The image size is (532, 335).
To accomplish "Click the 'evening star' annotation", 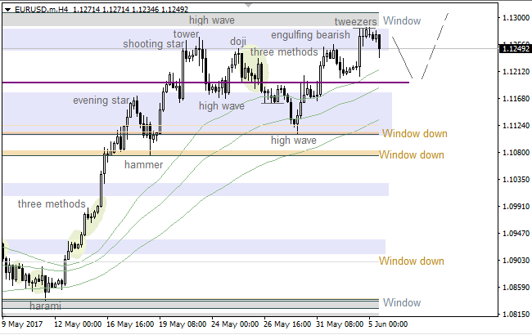I will click(x=101, y=100).
